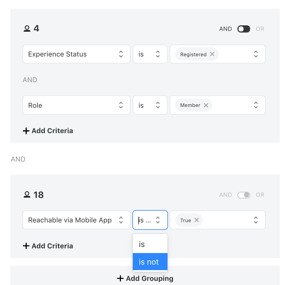The image size is (292, 285).
Task: Click the Add Grouping button
Action: 145,278
